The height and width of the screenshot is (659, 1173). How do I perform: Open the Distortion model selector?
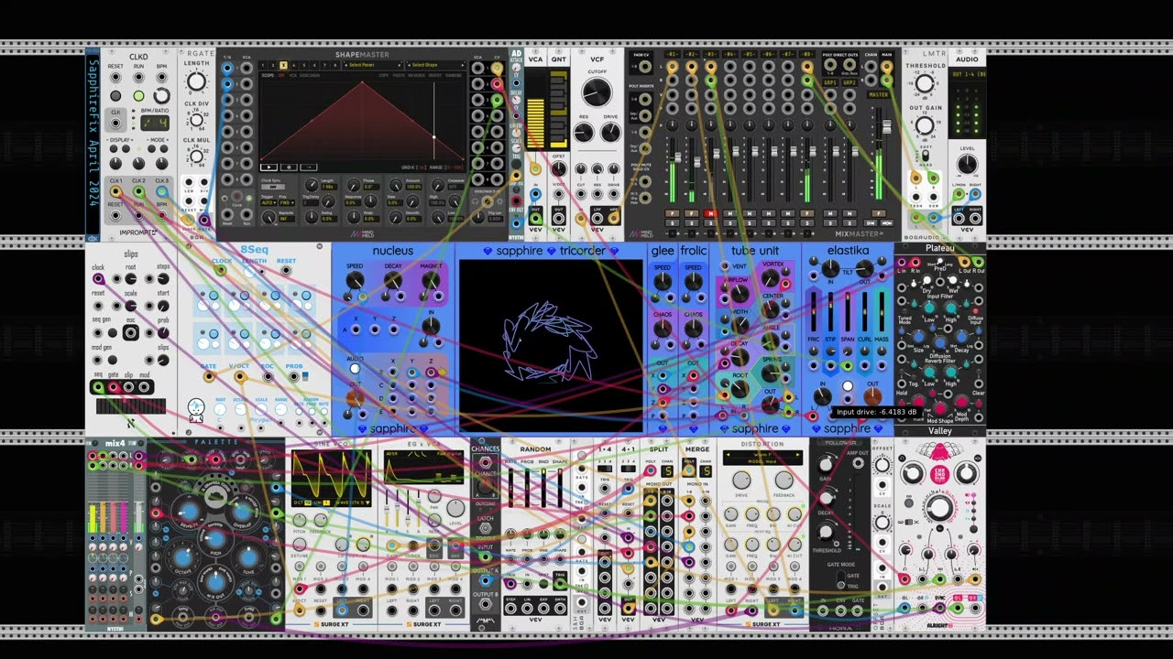[762, 458]
